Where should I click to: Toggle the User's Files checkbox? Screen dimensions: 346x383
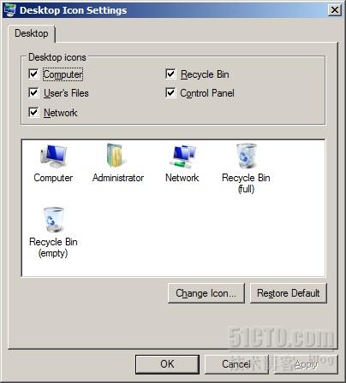point(33,93)
